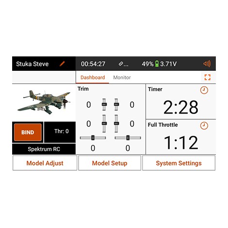Open Model Setup menu
This screenshot has width=228, height=228.
click(110, 163)
